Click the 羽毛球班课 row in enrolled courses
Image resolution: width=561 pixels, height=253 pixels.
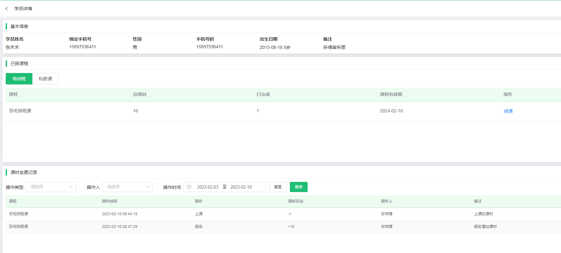pos(20,111)
